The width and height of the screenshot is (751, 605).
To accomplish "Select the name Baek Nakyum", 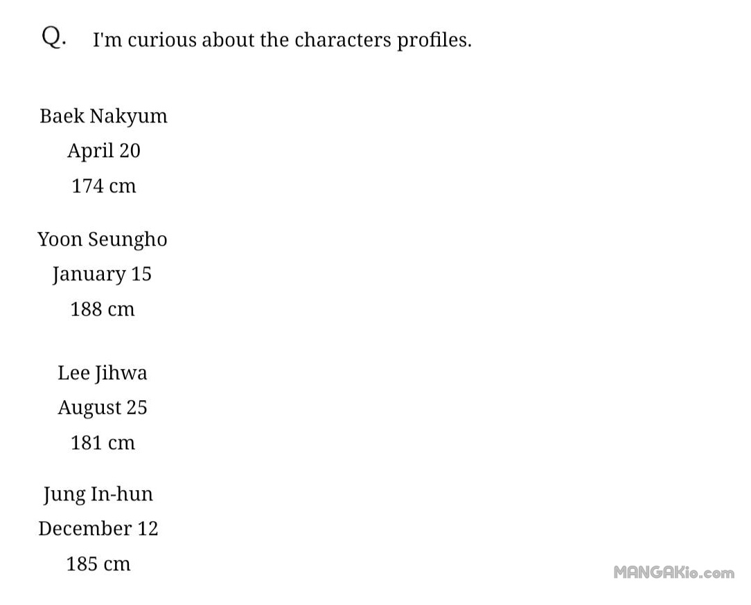I will pos(103,116).
